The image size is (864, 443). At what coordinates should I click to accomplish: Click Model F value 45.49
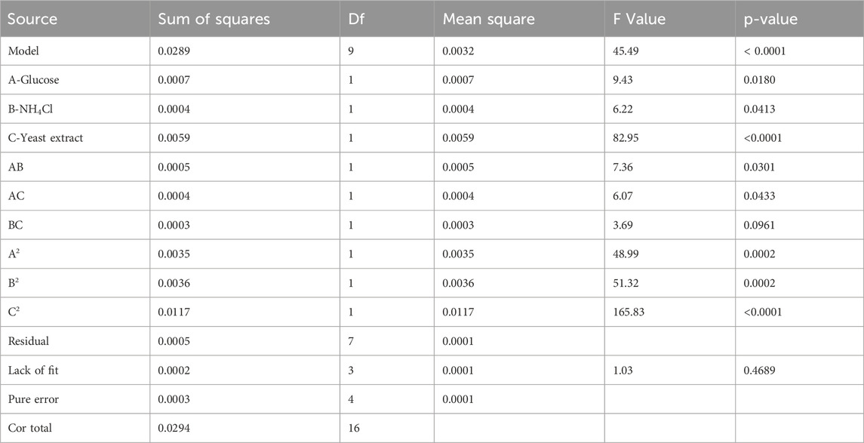pos(626,51)
